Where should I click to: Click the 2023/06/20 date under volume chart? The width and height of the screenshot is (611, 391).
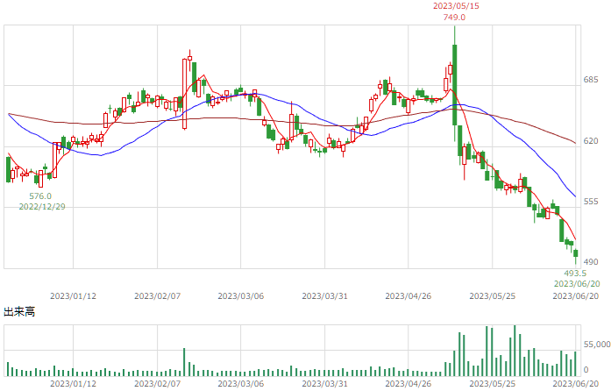point(576,384)
